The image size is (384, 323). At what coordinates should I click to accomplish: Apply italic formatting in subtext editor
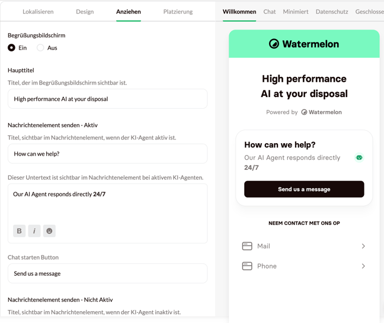pos(34,231)
